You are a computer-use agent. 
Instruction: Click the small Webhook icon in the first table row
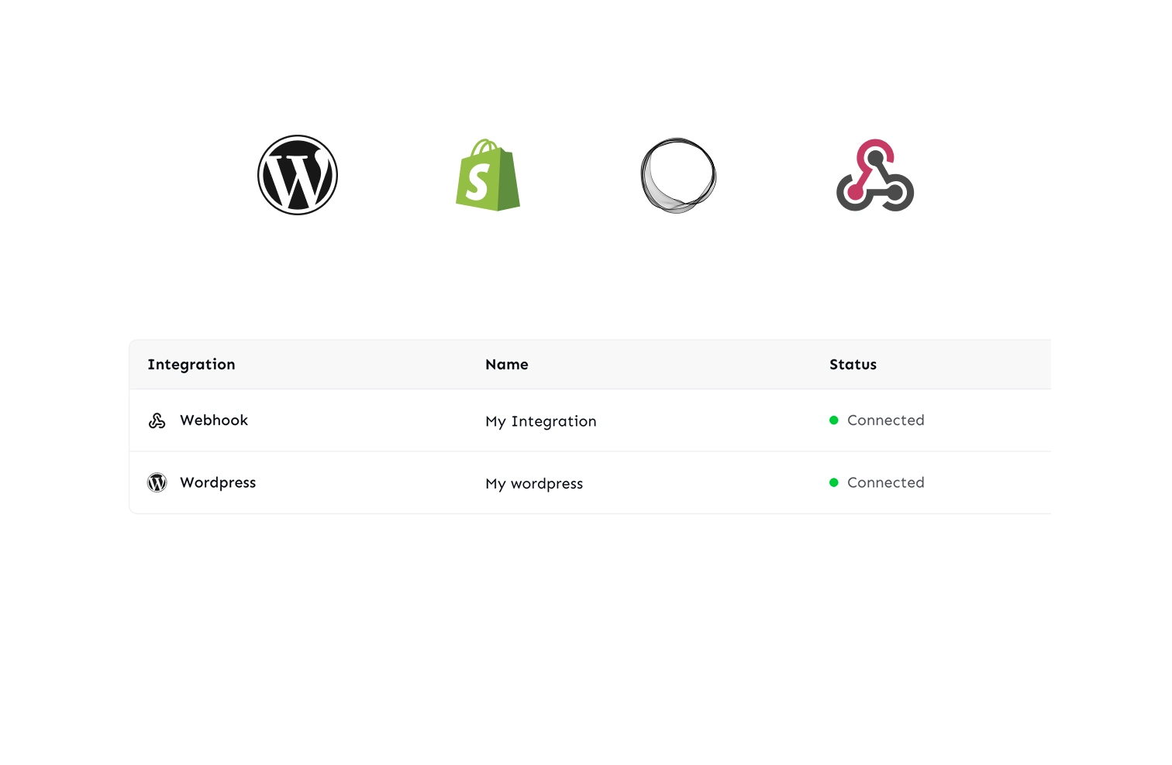[x=157, y=420]
